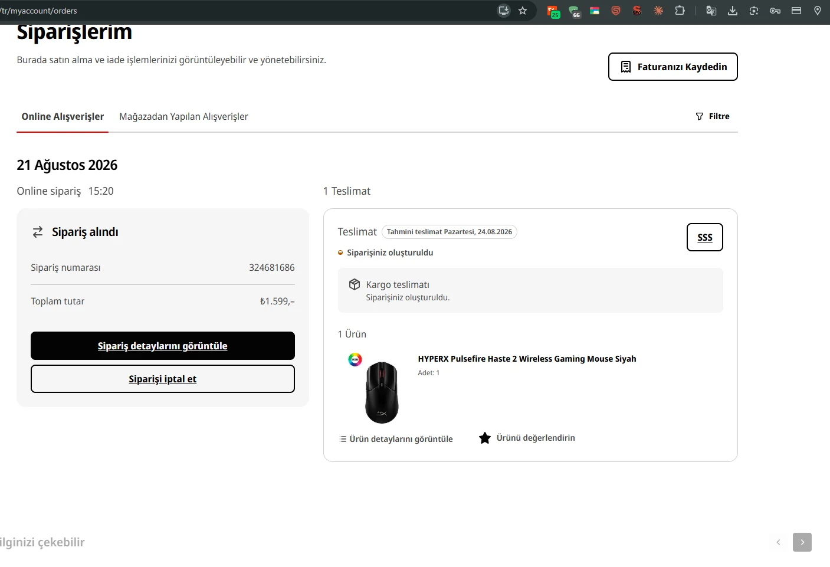Bookmark this page with the star icon

point(523,11)
